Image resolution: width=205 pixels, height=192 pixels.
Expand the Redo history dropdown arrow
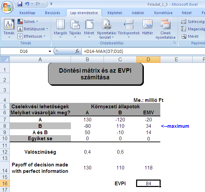coord(43,4)
